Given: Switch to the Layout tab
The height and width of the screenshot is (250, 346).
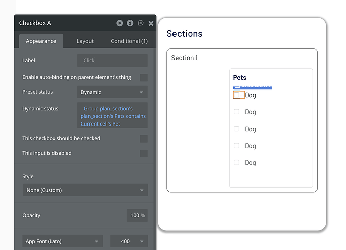Looking at the screenshot, I should point(85,41).
